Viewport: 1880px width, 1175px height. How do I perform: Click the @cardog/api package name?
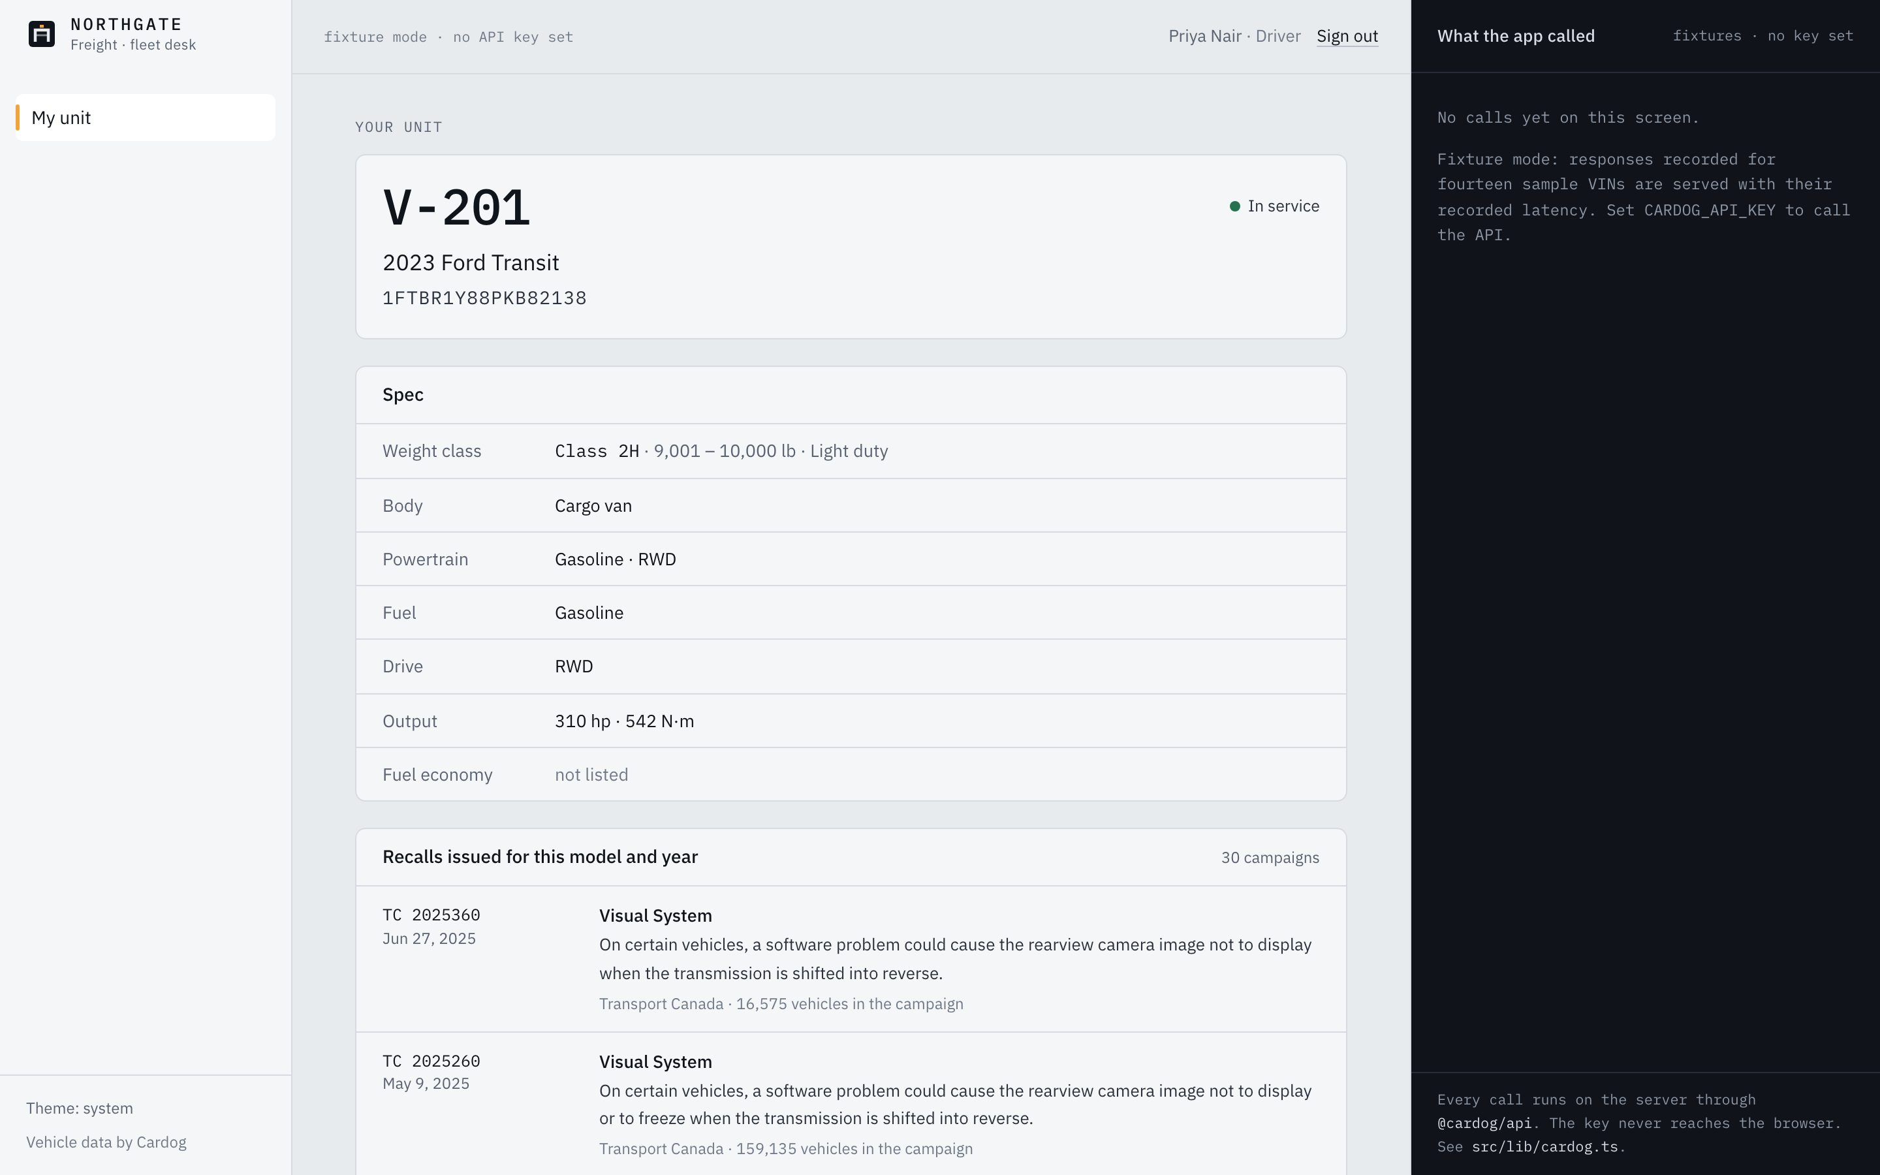[1484, 1123]
